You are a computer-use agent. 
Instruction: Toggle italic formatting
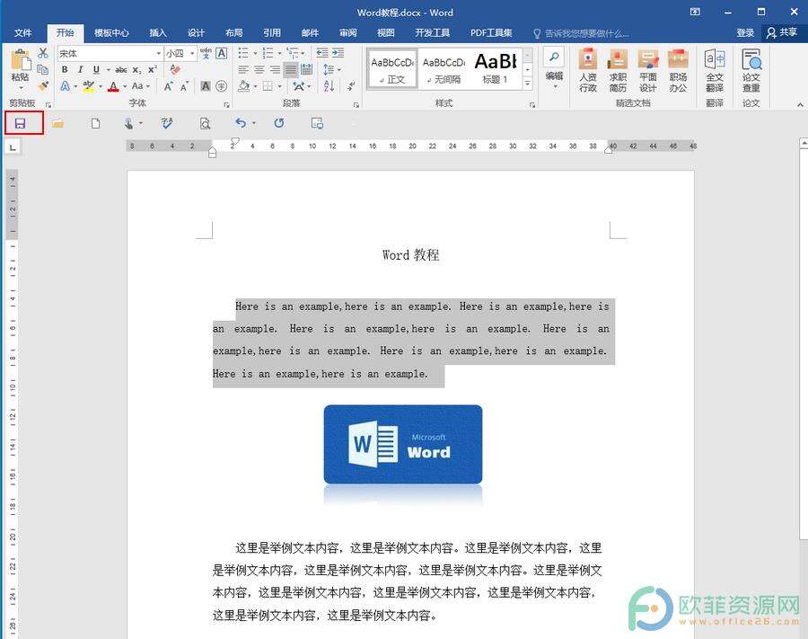(x=80, y=70)
